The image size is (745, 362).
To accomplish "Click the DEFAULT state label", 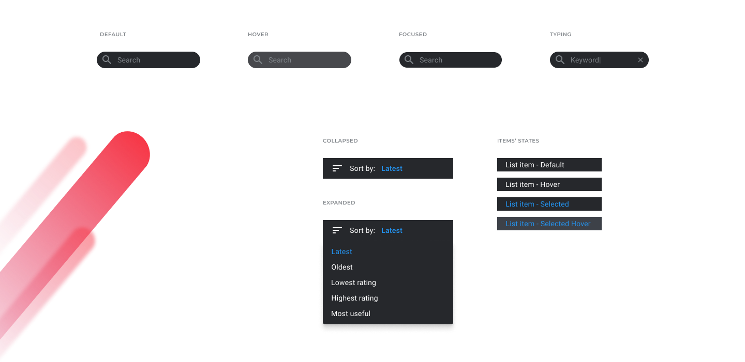I will click(x=113, y=35).
